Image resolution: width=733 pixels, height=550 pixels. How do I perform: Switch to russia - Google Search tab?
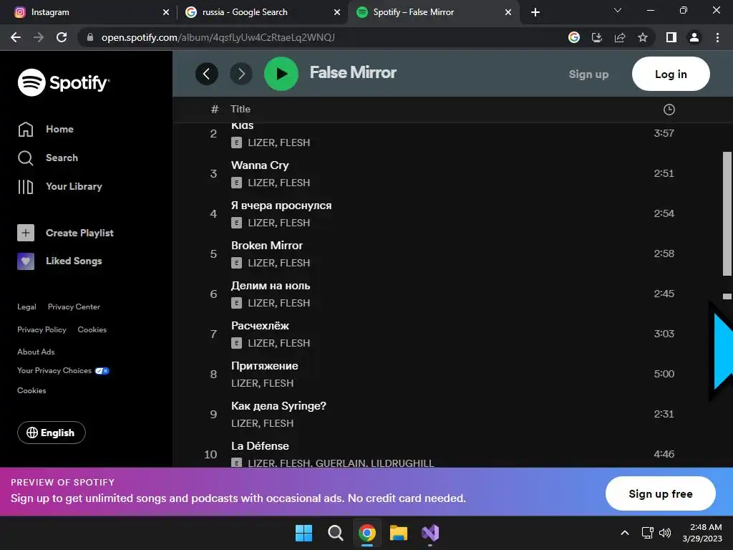(262, 12)
